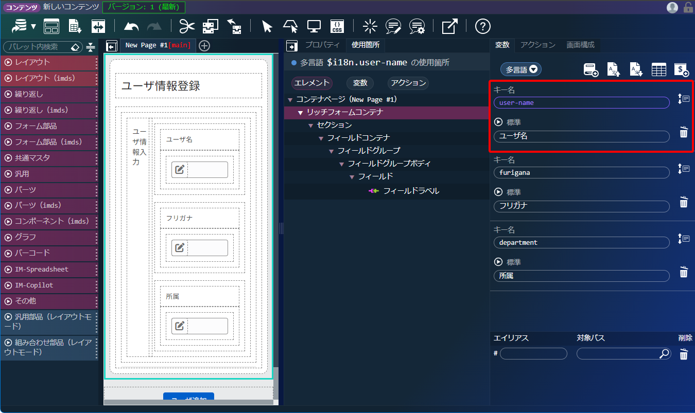This screenshot has height=413, width=695.
Task: Switch to the 使用箇所 tab
Action: [366, 45]
